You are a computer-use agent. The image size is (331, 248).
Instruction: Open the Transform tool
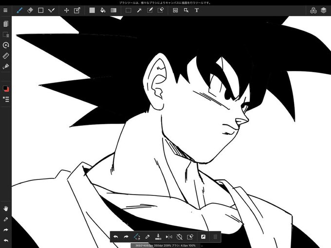[77, 10]
